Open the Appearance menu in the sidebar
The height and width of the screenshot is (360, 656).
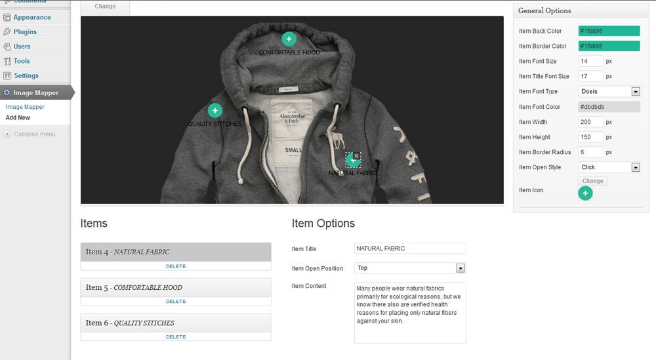point(31,17)
